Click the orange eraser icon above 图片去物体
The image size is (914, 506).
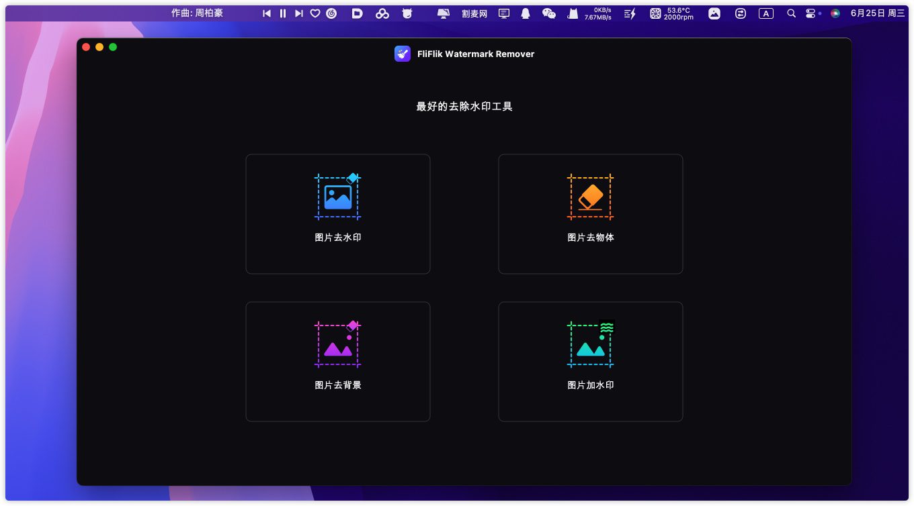pos(591,197)
